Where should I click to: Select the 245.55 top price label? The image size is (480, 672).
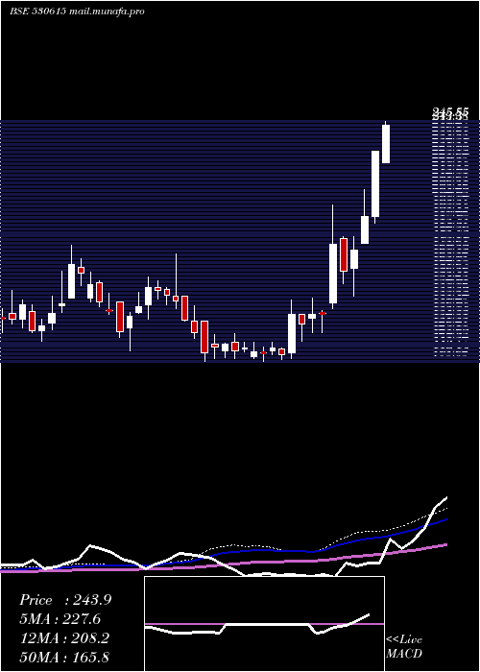(450, 112)
